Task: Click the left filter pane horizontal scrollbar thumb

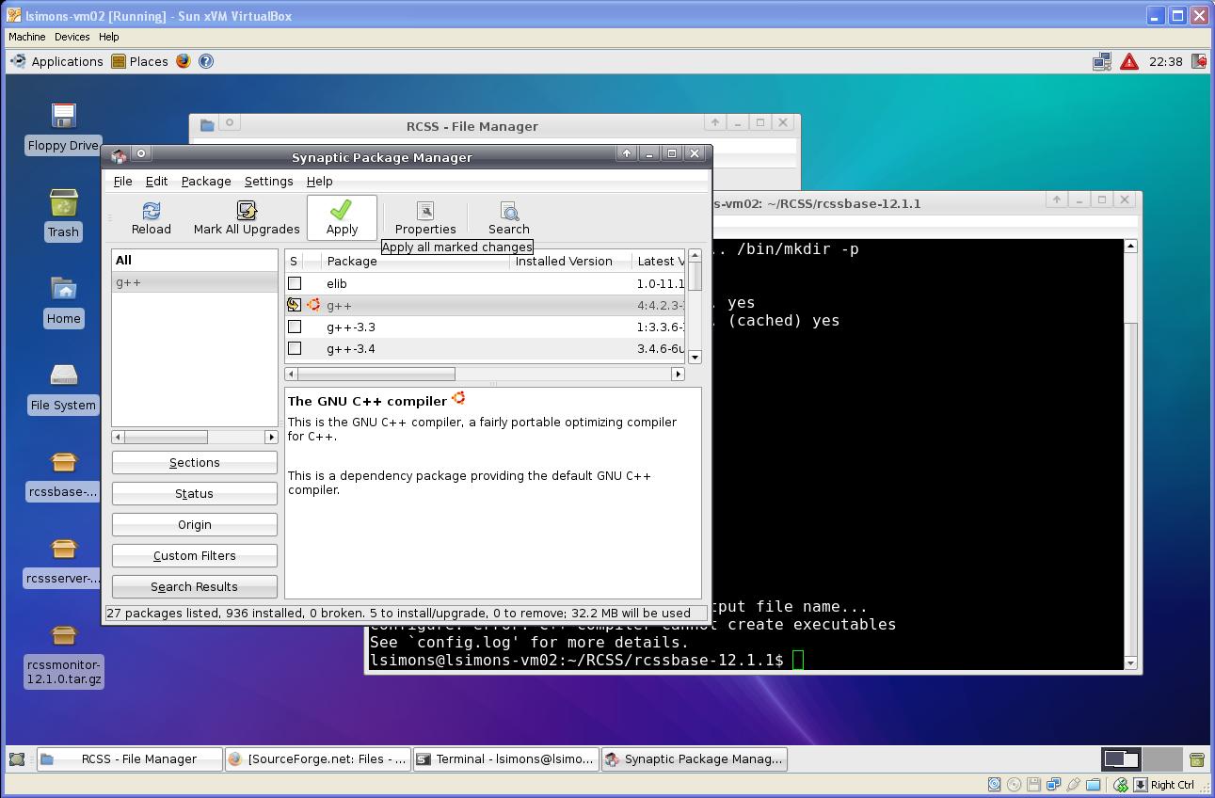Action: (x=166, y=437)
